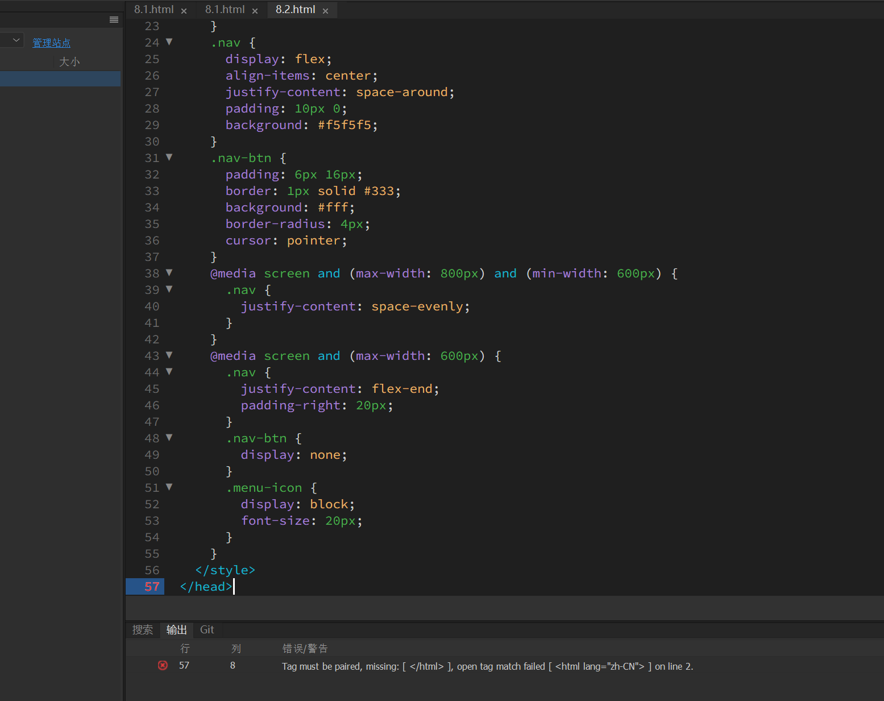Click the 大小 column header

(69, 61)
